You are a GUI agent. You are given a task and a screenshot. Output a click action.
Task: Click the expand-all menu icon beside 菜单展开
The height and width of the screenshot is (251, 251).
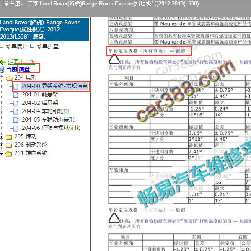pyautogui.click(x=1, y=46)
